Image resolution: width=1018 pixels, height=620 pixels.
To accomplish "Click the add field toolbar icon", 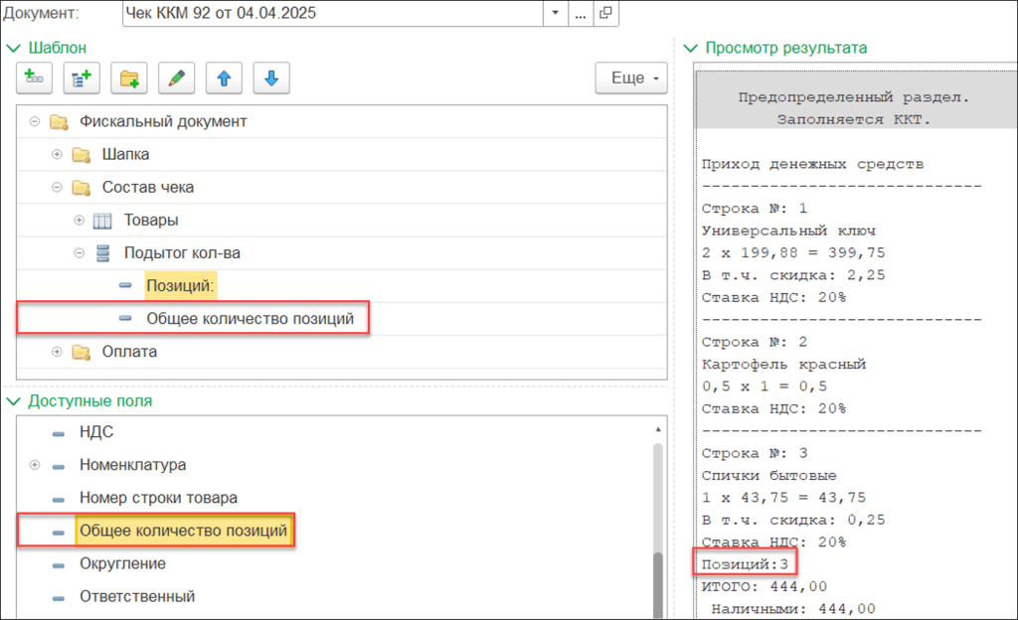I will tap(34, 78).
